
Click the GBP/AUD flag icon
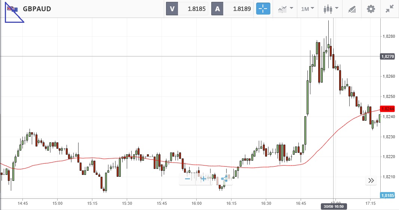pyautogui.click(x=13, y=9)
